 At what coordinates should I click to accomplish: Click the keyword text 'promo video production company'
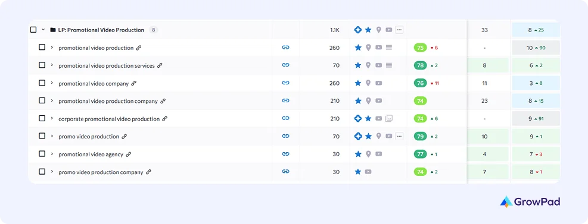point(101,172)
